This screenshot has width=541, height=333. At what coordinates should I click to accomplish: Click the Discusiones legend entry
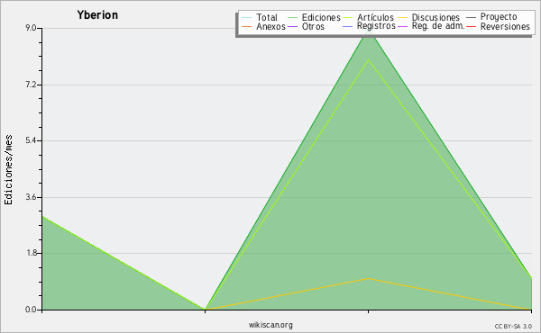click(436, 18)
